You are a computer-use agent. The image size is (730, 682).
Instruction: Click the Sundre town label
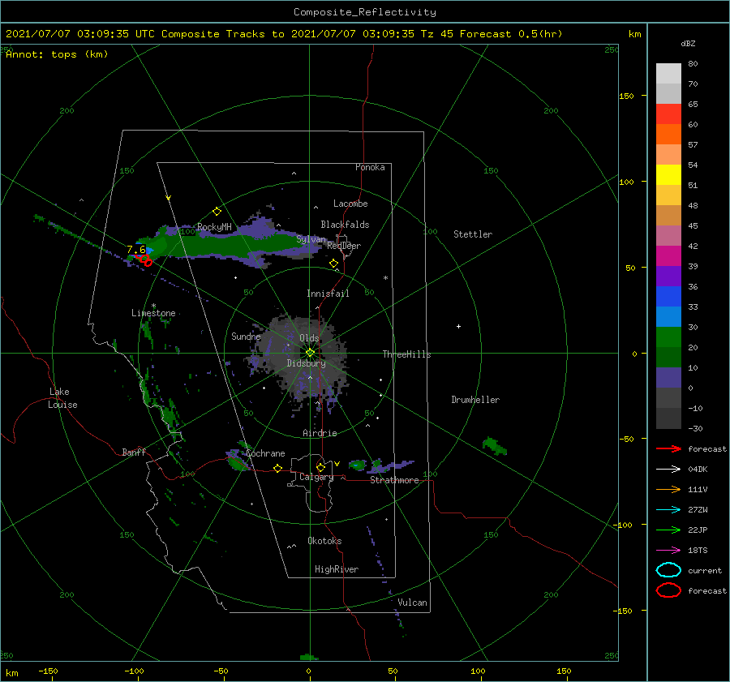coord(246,336)
